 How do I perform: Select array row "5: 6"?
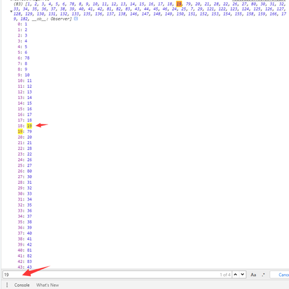[x=22, y=53]
